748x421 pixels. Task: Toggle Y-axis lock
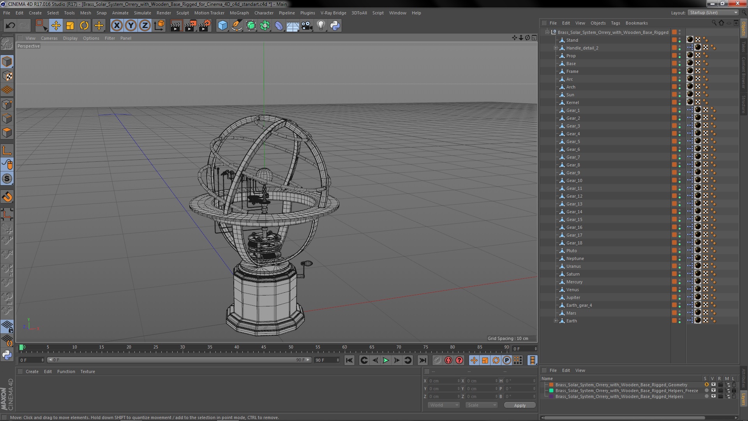point(131,26)
